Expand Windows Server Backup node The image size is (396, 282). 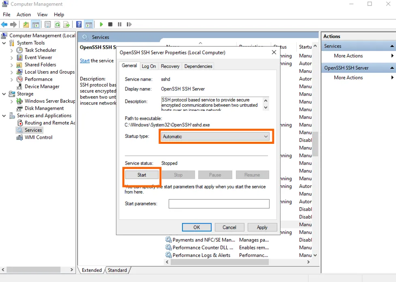point(12,101)
